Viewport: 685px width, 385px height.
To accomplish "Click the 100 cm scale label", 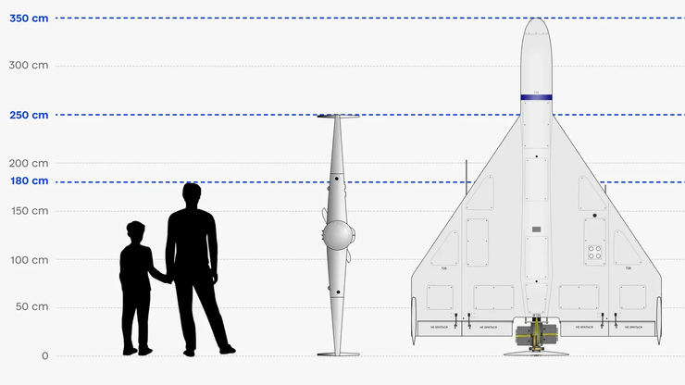I will [x=29, y=259].
